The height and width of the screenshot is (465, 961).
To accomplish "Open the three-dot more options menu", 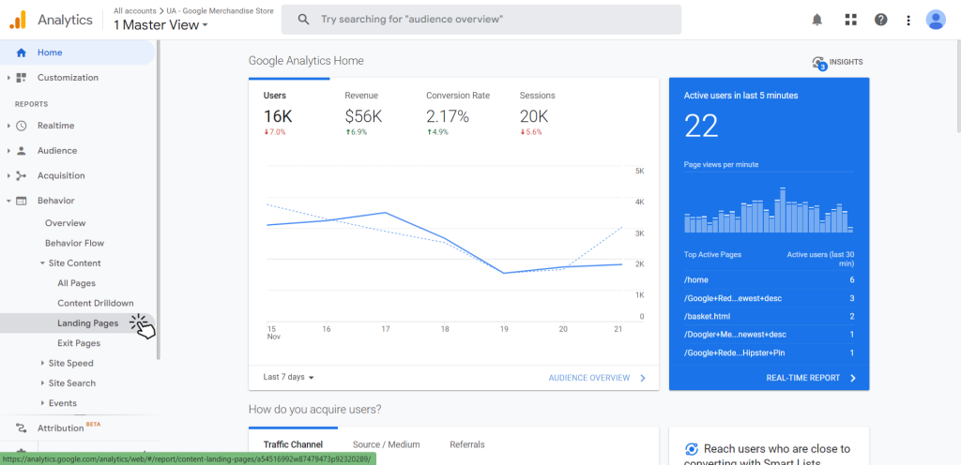I will click(908, 21).
